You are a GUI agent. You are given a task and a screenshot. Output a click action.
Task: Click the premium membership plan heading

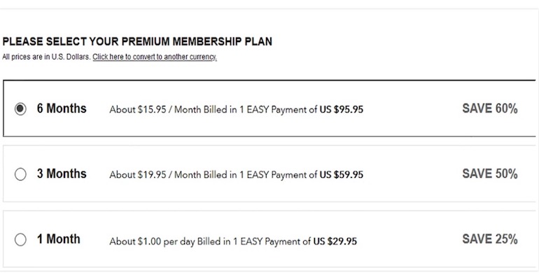click(137, 42)
